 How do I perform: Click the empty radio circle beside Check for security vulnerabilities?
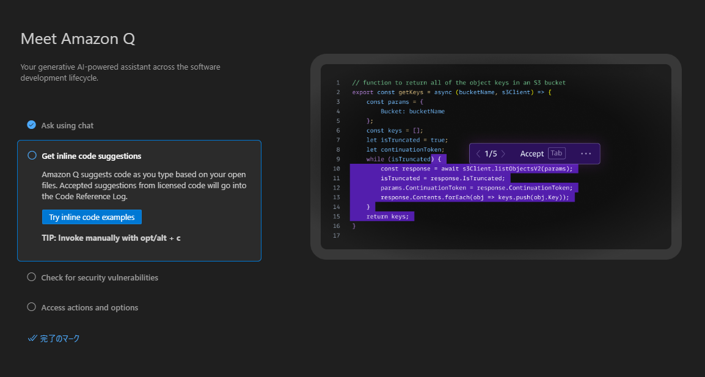click(x=31, y=277)
